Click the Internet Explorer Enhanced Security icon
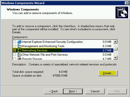 (x=19, y=42)
